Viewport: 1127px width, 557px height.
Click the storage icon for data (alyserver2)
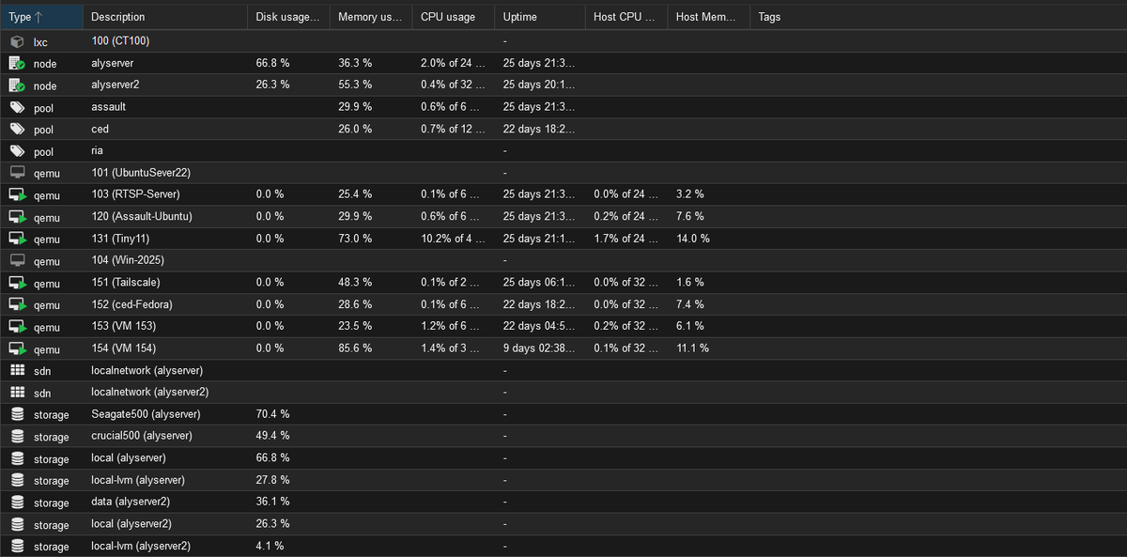point(16,503)
